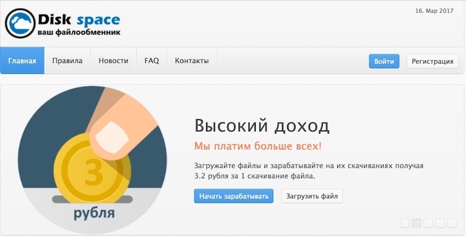Click the coin 3 рубля illustration
The height and width of the screenshot is (237, 466).
92,160
